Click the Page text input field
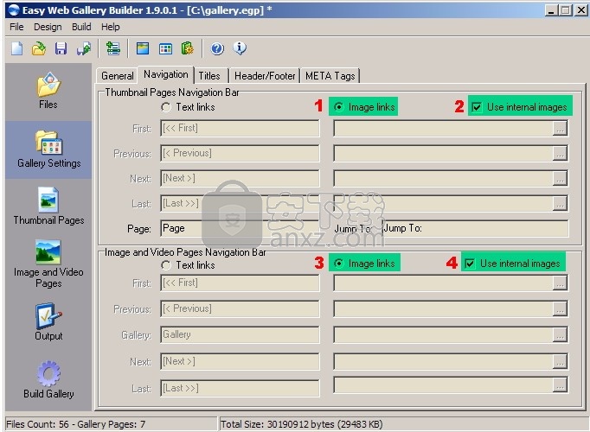 point(240,228)
